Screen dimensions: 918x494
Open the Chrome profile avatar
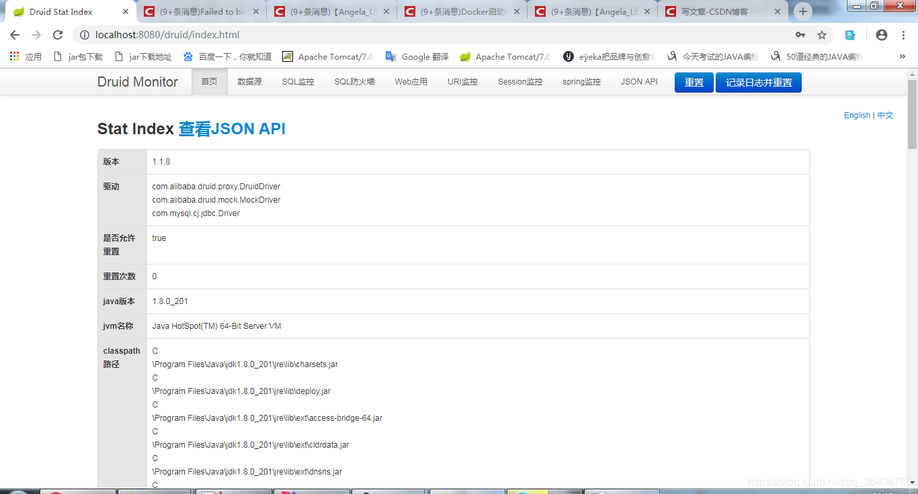[882, 35]
